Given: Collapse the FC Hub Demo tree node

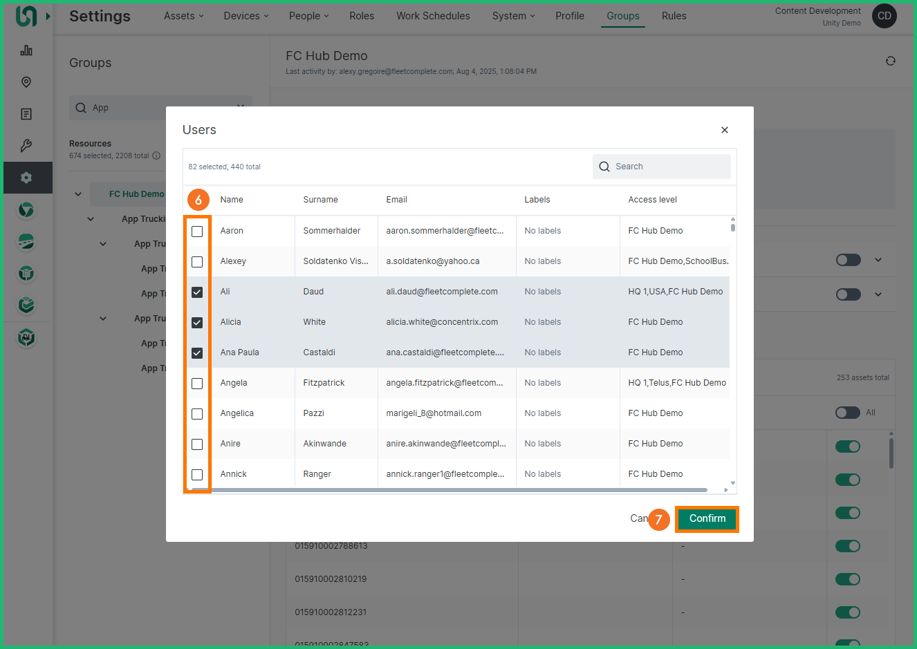Looking at the screenshot, I should (78, 194).
